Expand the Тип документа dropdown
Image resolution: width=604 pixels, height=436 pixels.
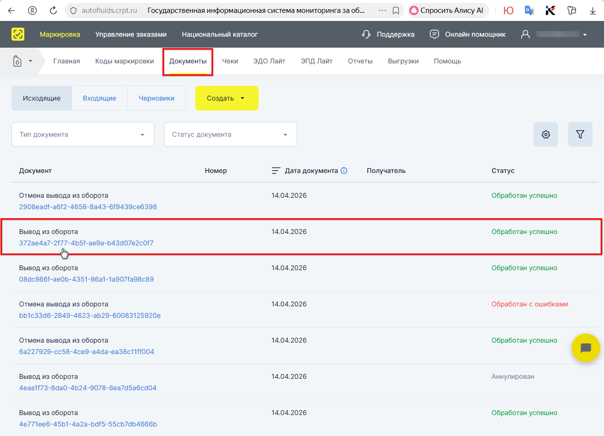(x=83, y=134)
